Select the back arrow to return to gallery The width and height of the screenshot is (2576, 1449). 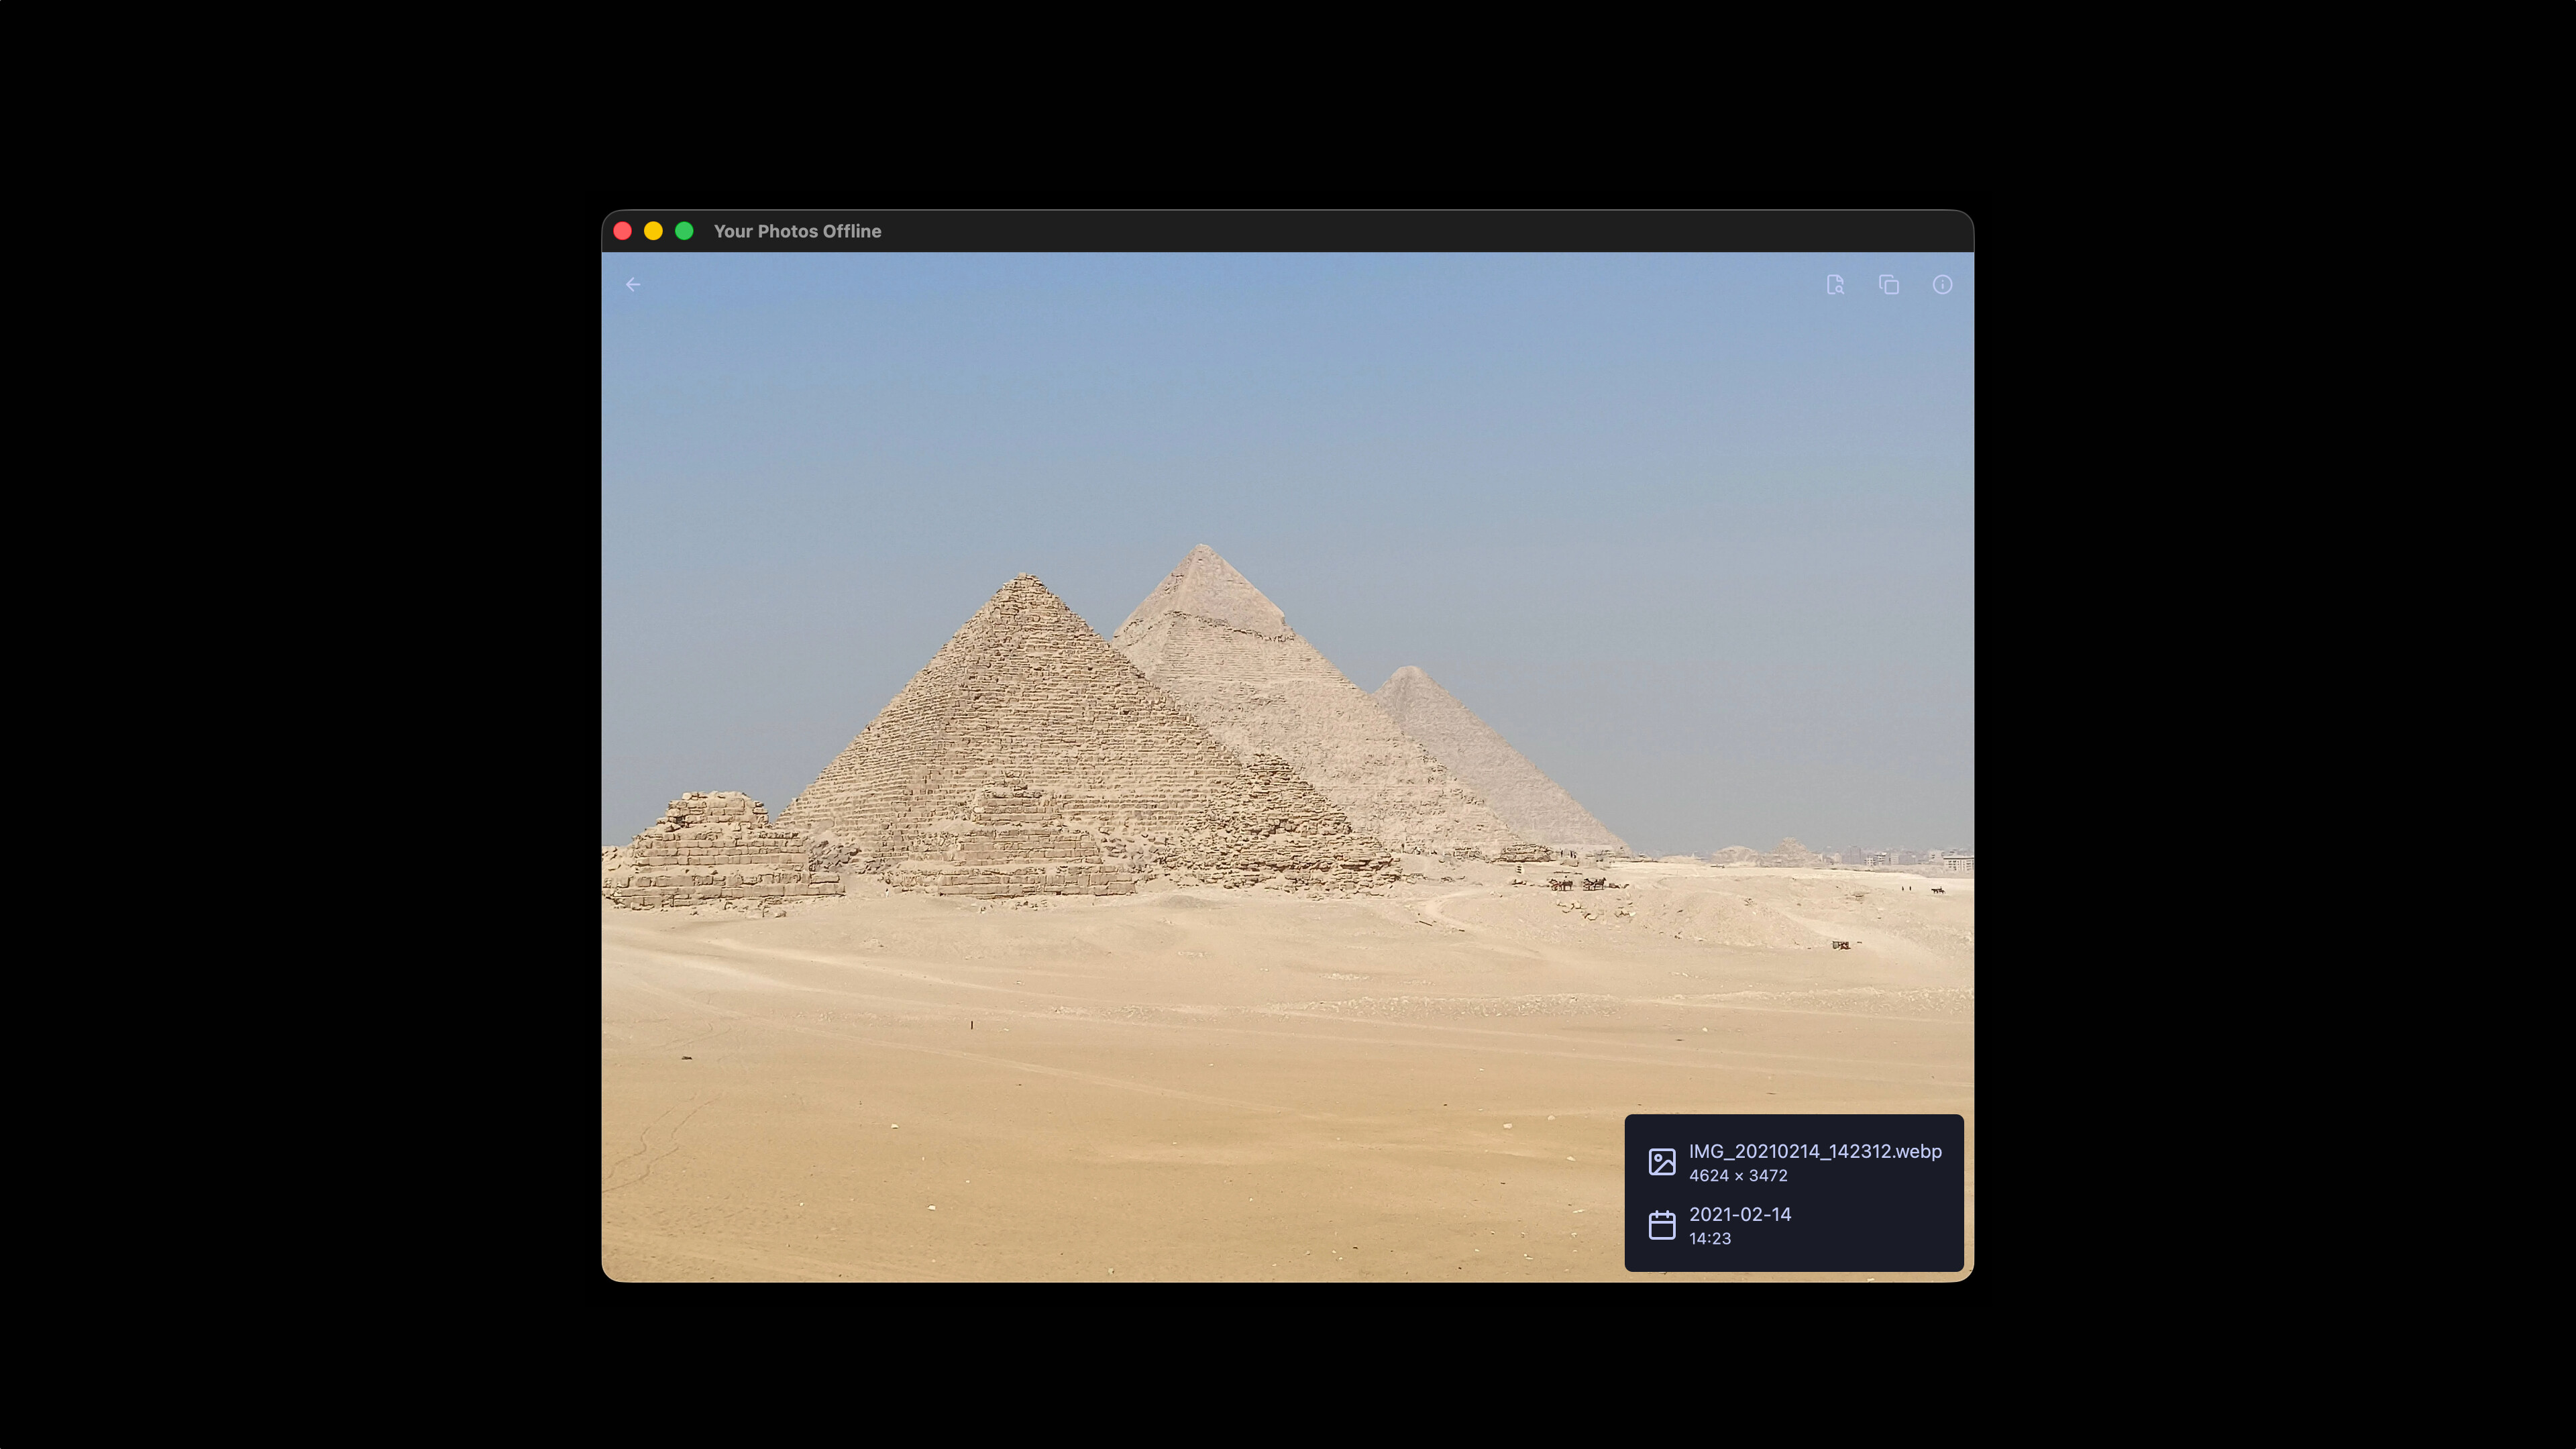pos(632,285)
